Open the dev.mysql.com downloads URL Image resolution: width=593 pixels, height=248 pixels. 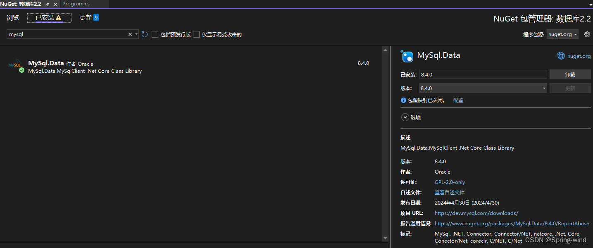476,213
